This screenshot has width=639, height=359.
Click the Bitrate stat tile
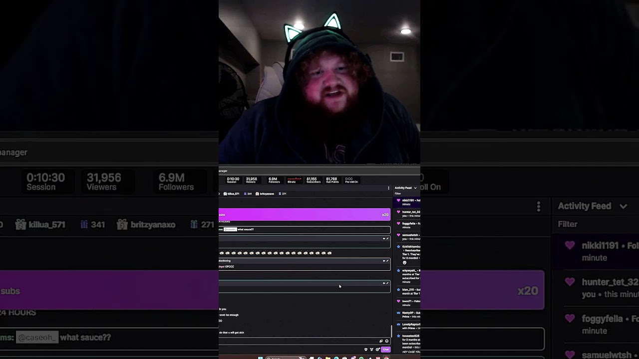(x=294, y=179)
